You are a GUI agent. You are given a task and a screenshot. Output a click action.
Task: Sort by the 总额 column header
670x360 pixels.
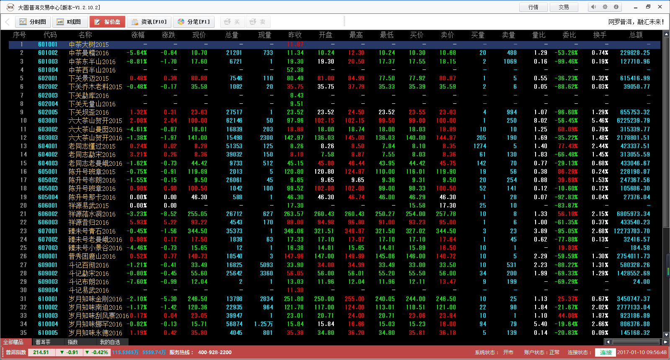[x=636, y=35]
